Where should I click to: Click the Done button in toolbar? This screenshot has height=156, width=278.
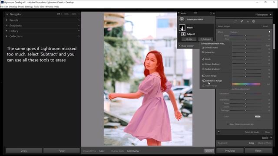point(209,151)
